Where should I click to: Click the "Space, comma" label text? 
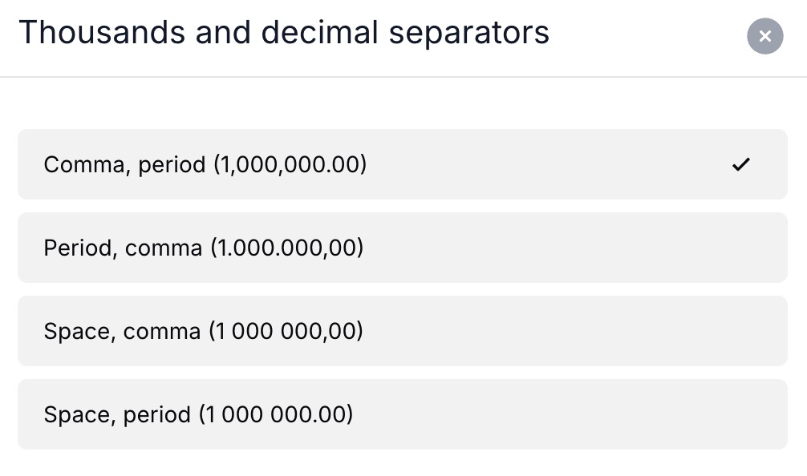click(x=122, y=331)
